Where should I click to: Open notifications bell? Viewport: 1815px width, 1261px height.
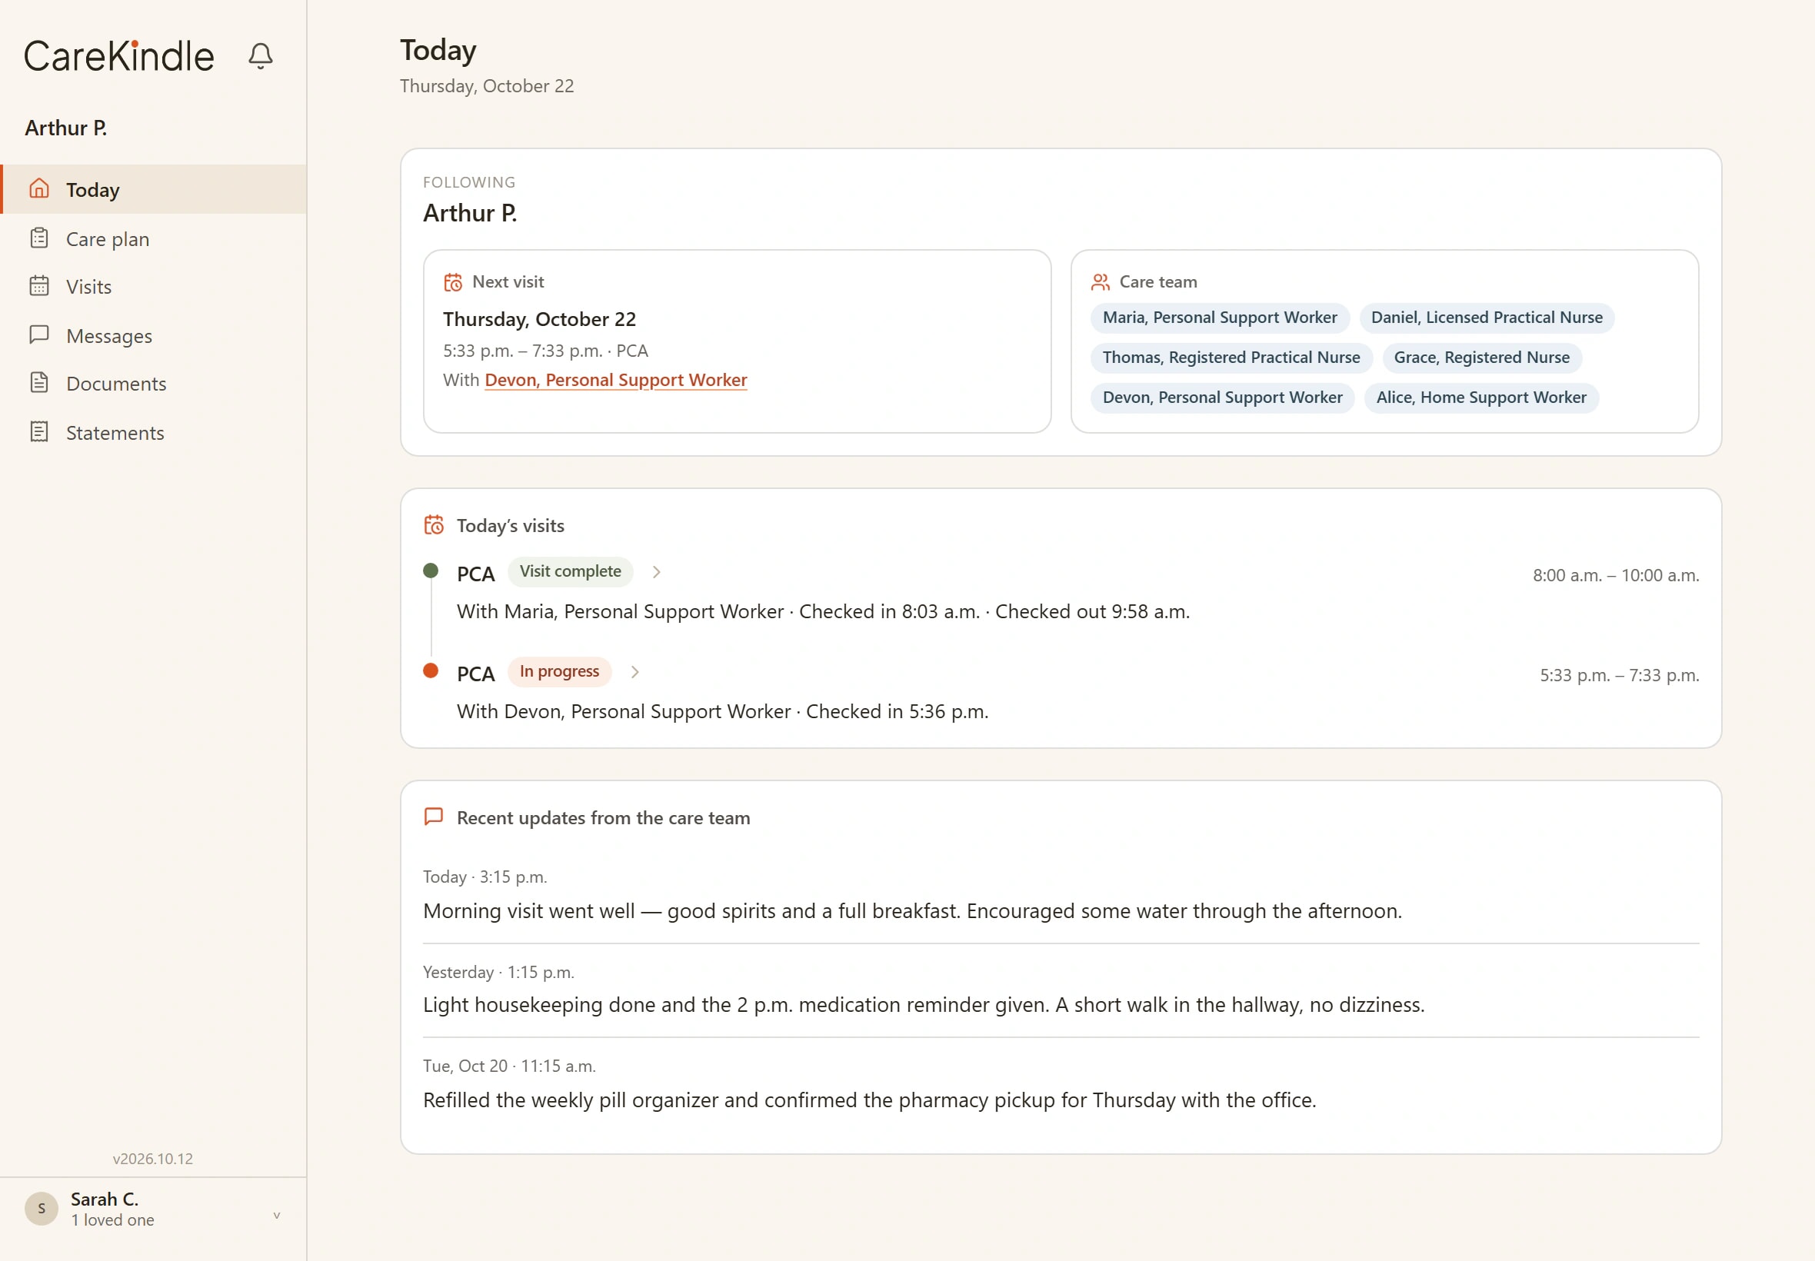coord(261,55)
